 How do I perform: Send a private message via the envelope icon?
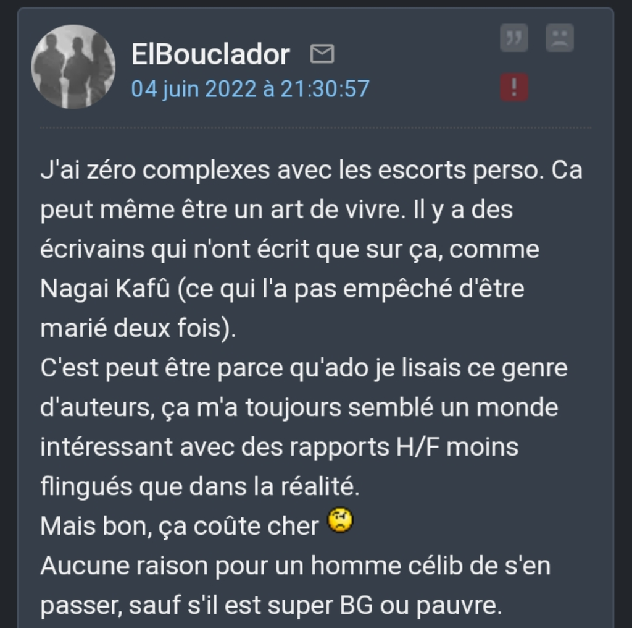point(322,54)
